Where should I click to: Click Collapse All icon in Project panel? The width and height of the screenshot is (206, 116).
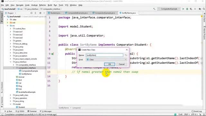[x=35, y=13]
